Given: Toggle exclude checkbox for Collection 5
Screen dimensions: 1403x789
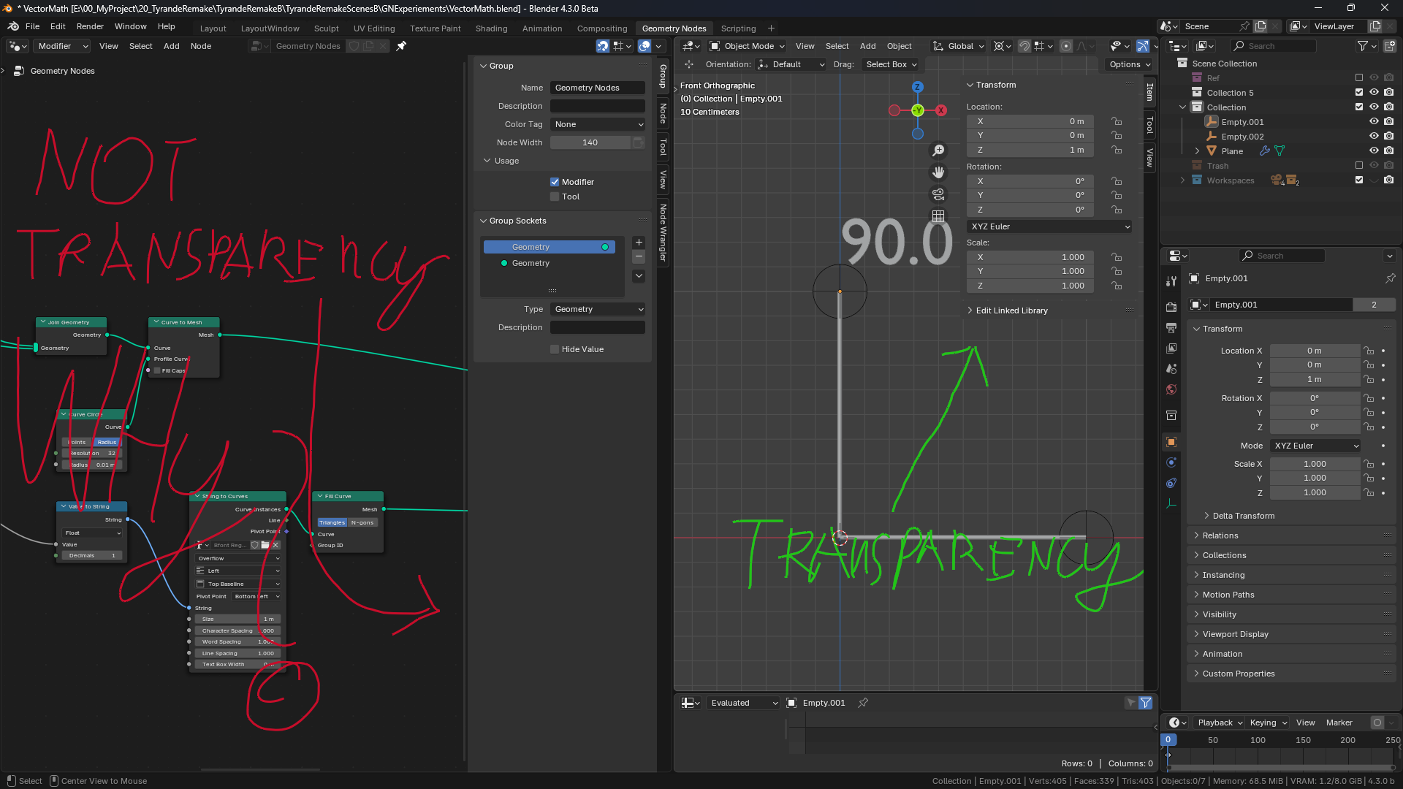Looking at the screenshot, I should [x=1359, y=93].
